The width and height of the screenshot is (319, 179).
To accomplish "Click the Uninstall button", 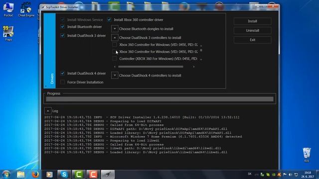I will point(253,30).
